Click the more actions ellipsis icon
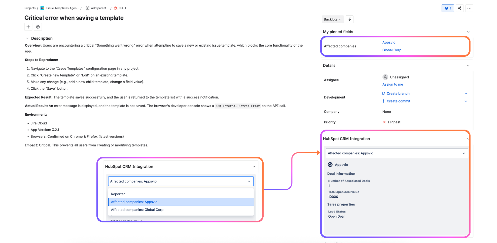This screenshot has width=497, height=243. 469,8
